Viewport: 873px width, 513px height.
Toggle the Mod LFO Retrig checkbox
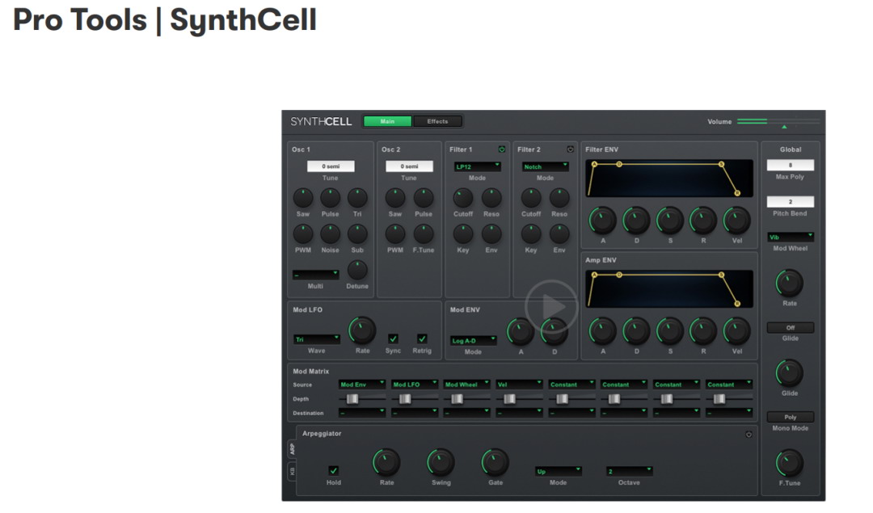click(422, 338)
